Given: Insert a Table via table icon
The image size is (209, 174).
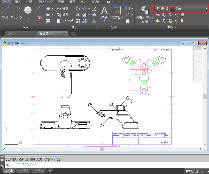Looking at the screenshot, I should (x=128, y=21).
